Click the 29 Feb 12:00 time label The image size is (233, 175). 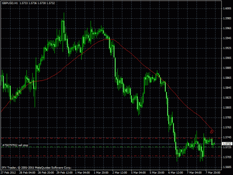pos(64,172)
